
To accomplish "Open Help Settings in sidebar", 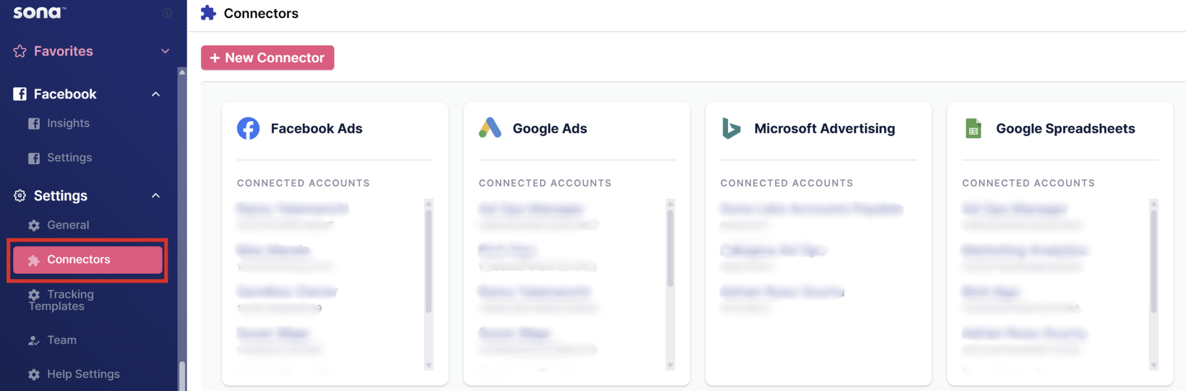I will 83,374.
